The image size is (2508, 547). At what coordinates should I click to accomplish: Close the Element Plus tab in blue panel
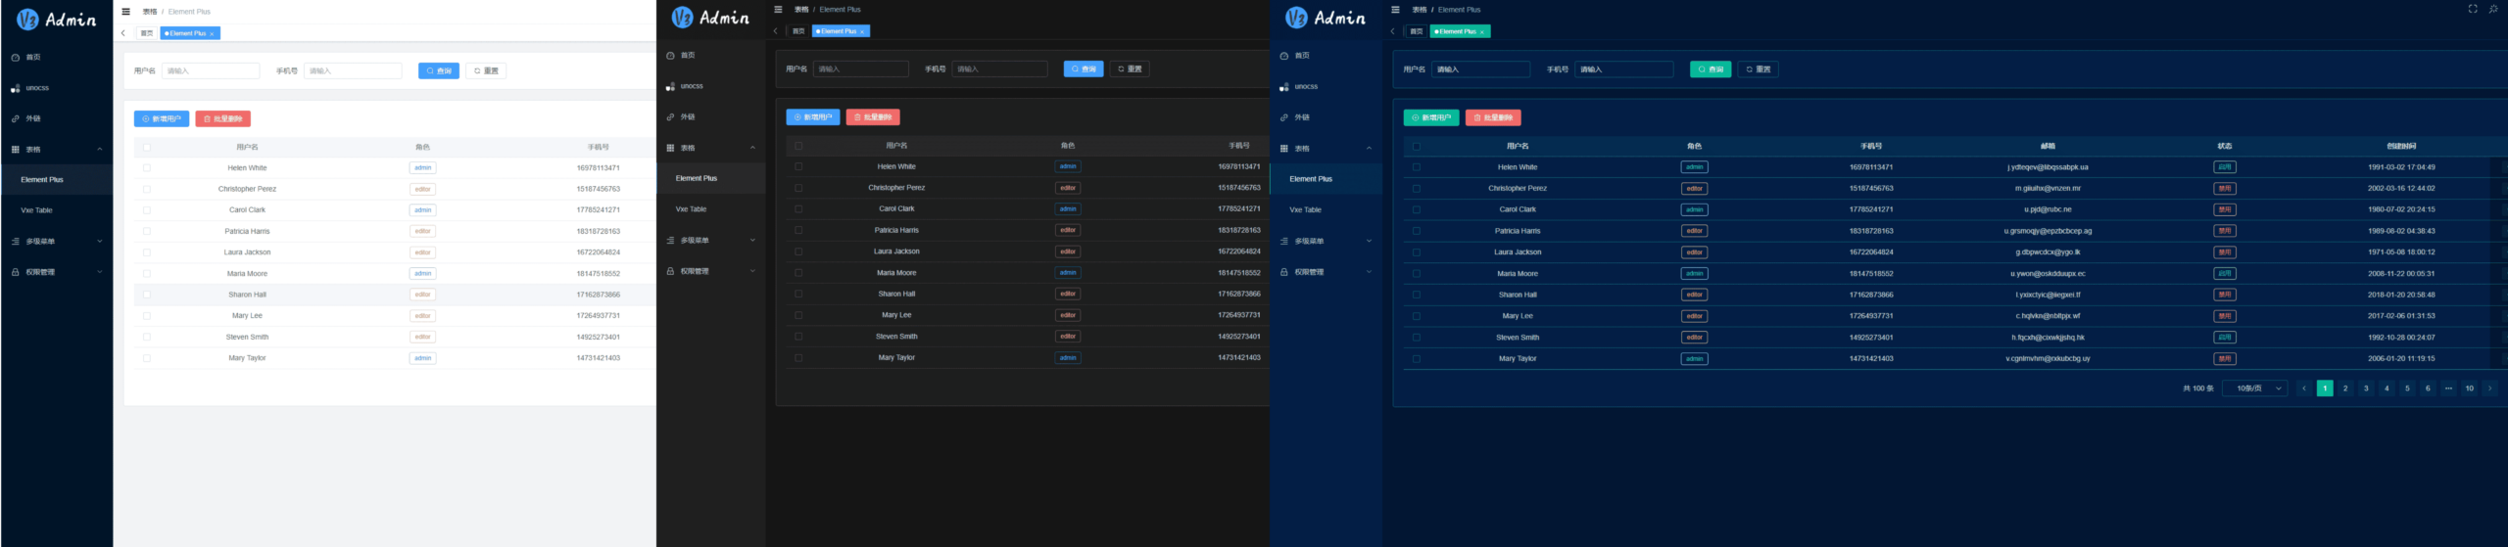coord(1482,31)
